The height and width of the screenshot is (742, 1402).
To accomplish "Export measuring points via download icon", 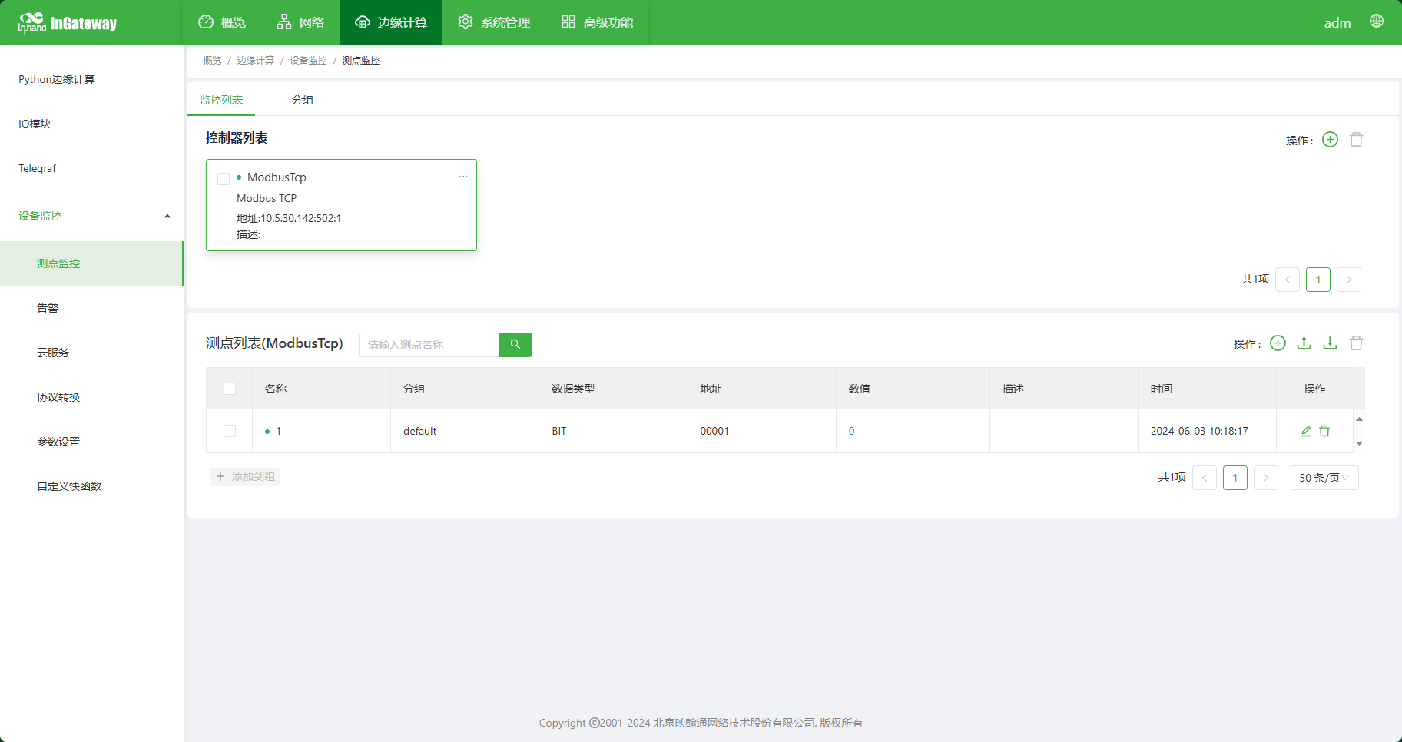I will coord(1330,343).
